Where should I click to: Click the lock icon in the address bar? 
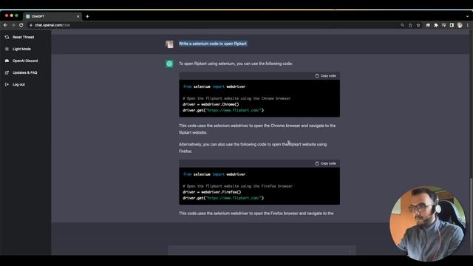[31, 25]
